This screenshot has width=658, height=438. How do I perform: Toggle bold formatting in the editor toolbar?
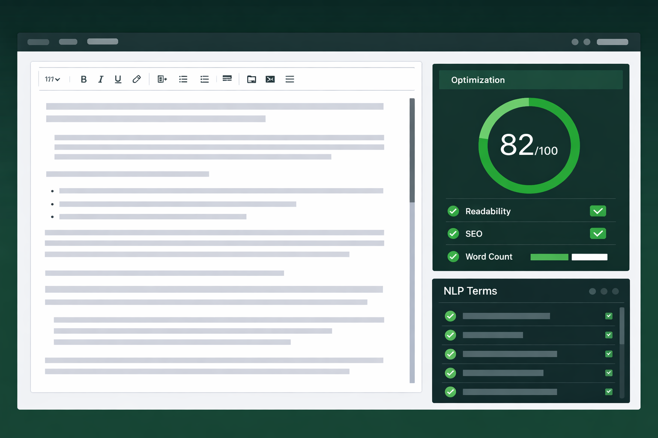pyautogui.click(x=84, y=79)
